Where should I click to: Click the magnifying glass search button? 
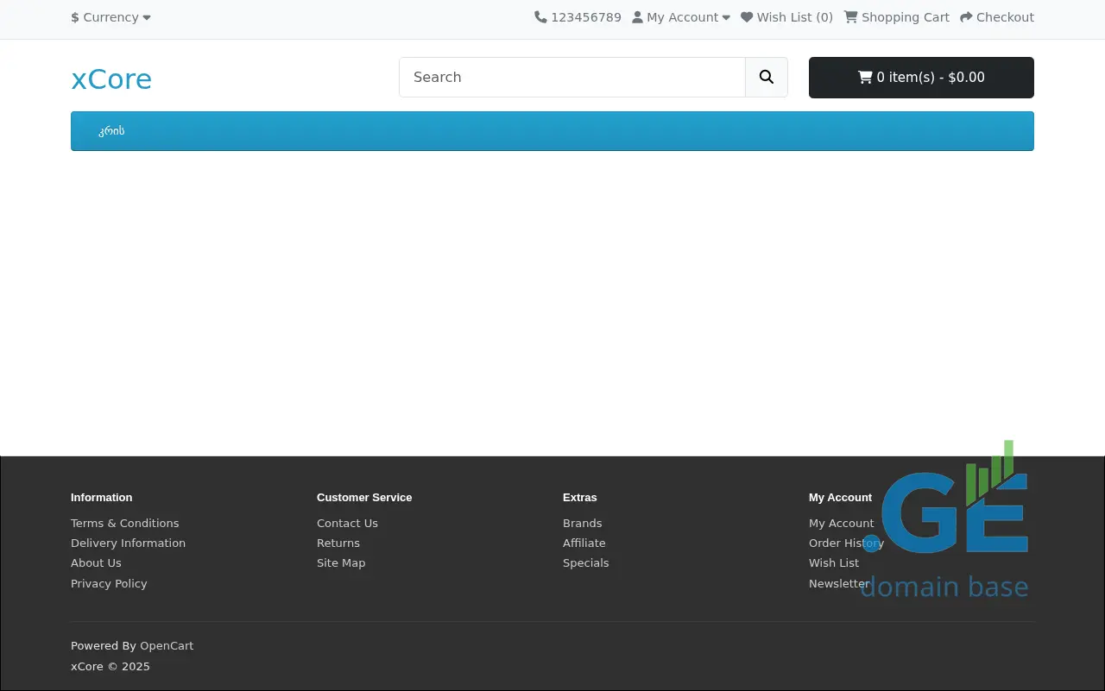click(x=766, y=78)
